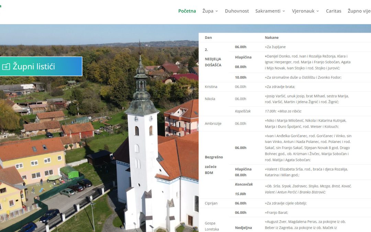The width and height of the screenshot is (371, 232).
Task: Select '+Za zdravlje brata;' intention
Action: [280, 87]
